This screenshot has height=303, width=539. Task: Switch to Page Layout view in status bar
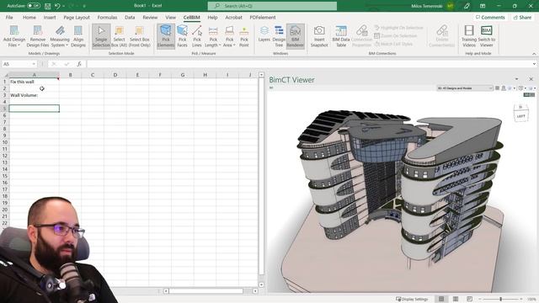point(455,299)
